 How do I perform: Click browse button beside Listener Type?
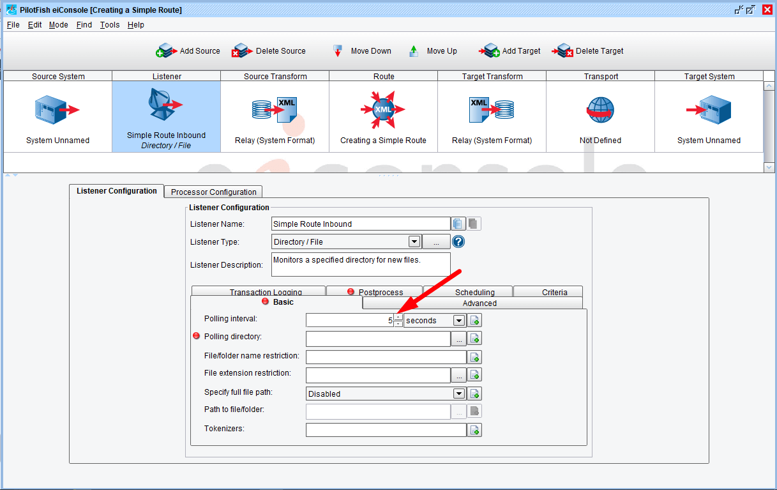coord(437,242)
